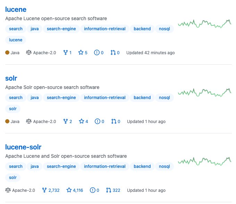Select 'search-engine' topic tag under solr
Viewport: 236px width, 204px height.
(61, 98)
